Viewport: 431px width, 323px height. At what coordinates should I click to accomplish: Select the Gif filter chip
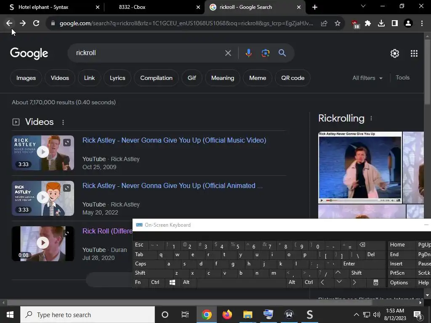pyautogui.click(x=192, y=78)
